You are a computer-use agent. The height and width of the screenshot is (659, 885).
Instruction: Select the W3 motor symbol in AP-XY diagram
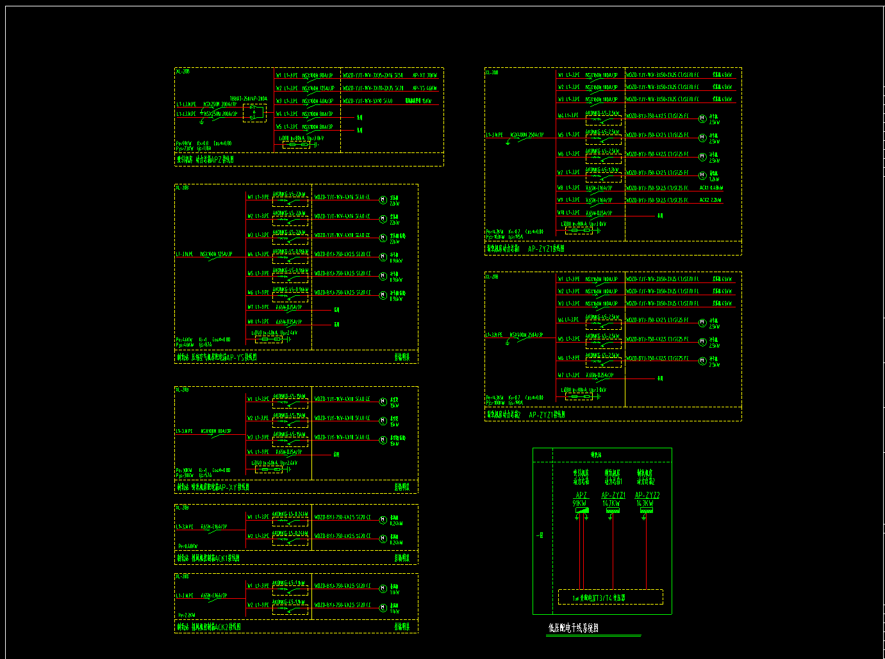point(383,440)
